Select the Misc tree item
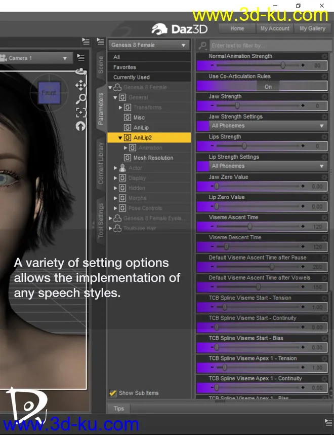Image resolution: width=334 pixels, height=435 pixels. tap(139, 117)
